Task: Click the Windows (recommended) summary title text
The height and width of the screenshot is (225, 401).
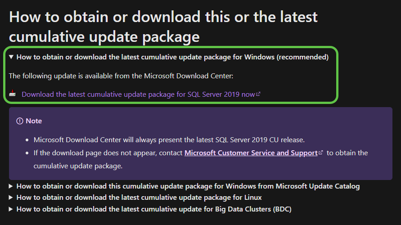Action: click(172, 57)
